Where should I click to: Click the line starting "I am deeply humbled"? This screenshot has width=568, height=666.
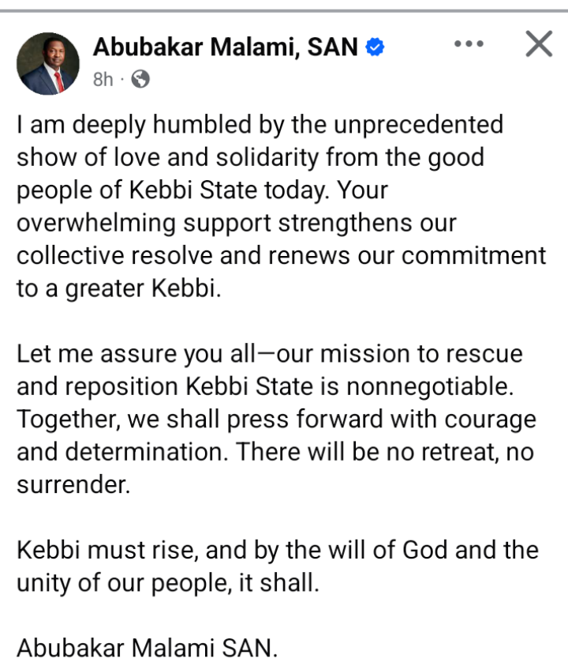tap(259, 125)
